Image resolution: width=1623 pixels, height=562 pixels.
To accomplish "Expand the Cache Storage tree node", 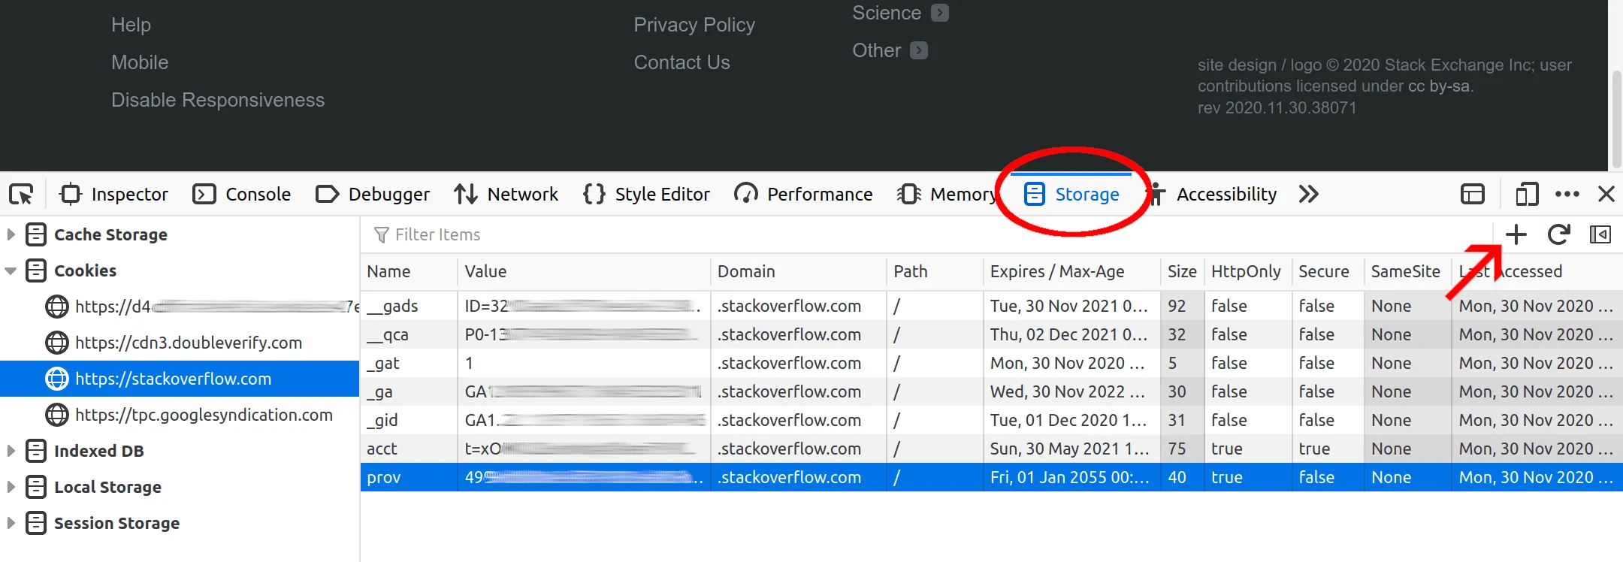I will [11, 235].
